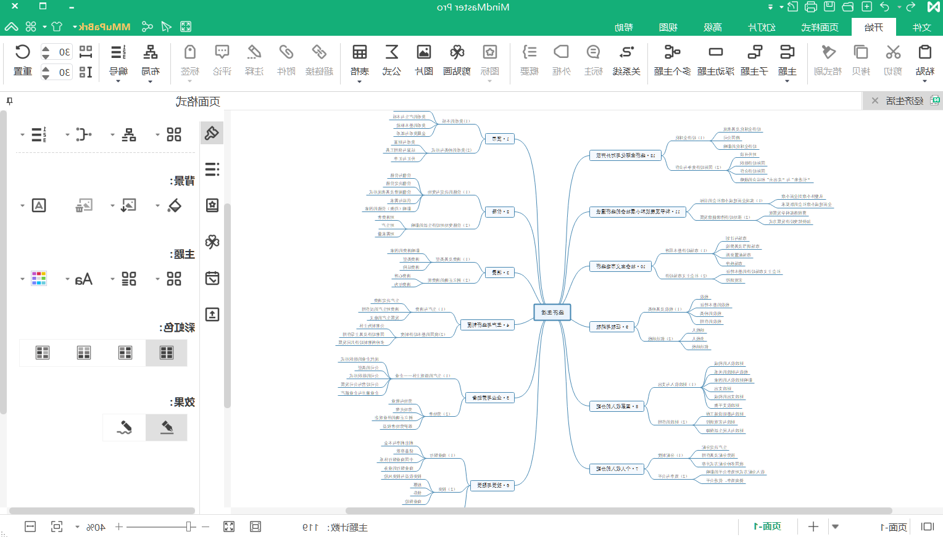The height and width of the screenshot is (537, 943).
Task: Click the Hyperlink (超链接) icon
Action: [319, 52]
